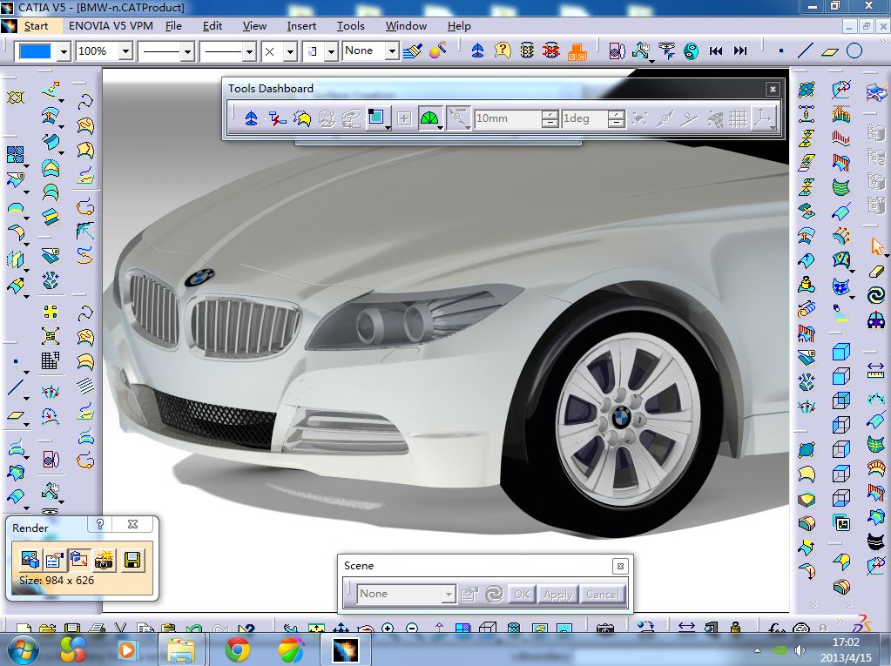The image size is (891, 666).
Task: Click the rewind double-arrow icon
Action: (x=716, y=51)
